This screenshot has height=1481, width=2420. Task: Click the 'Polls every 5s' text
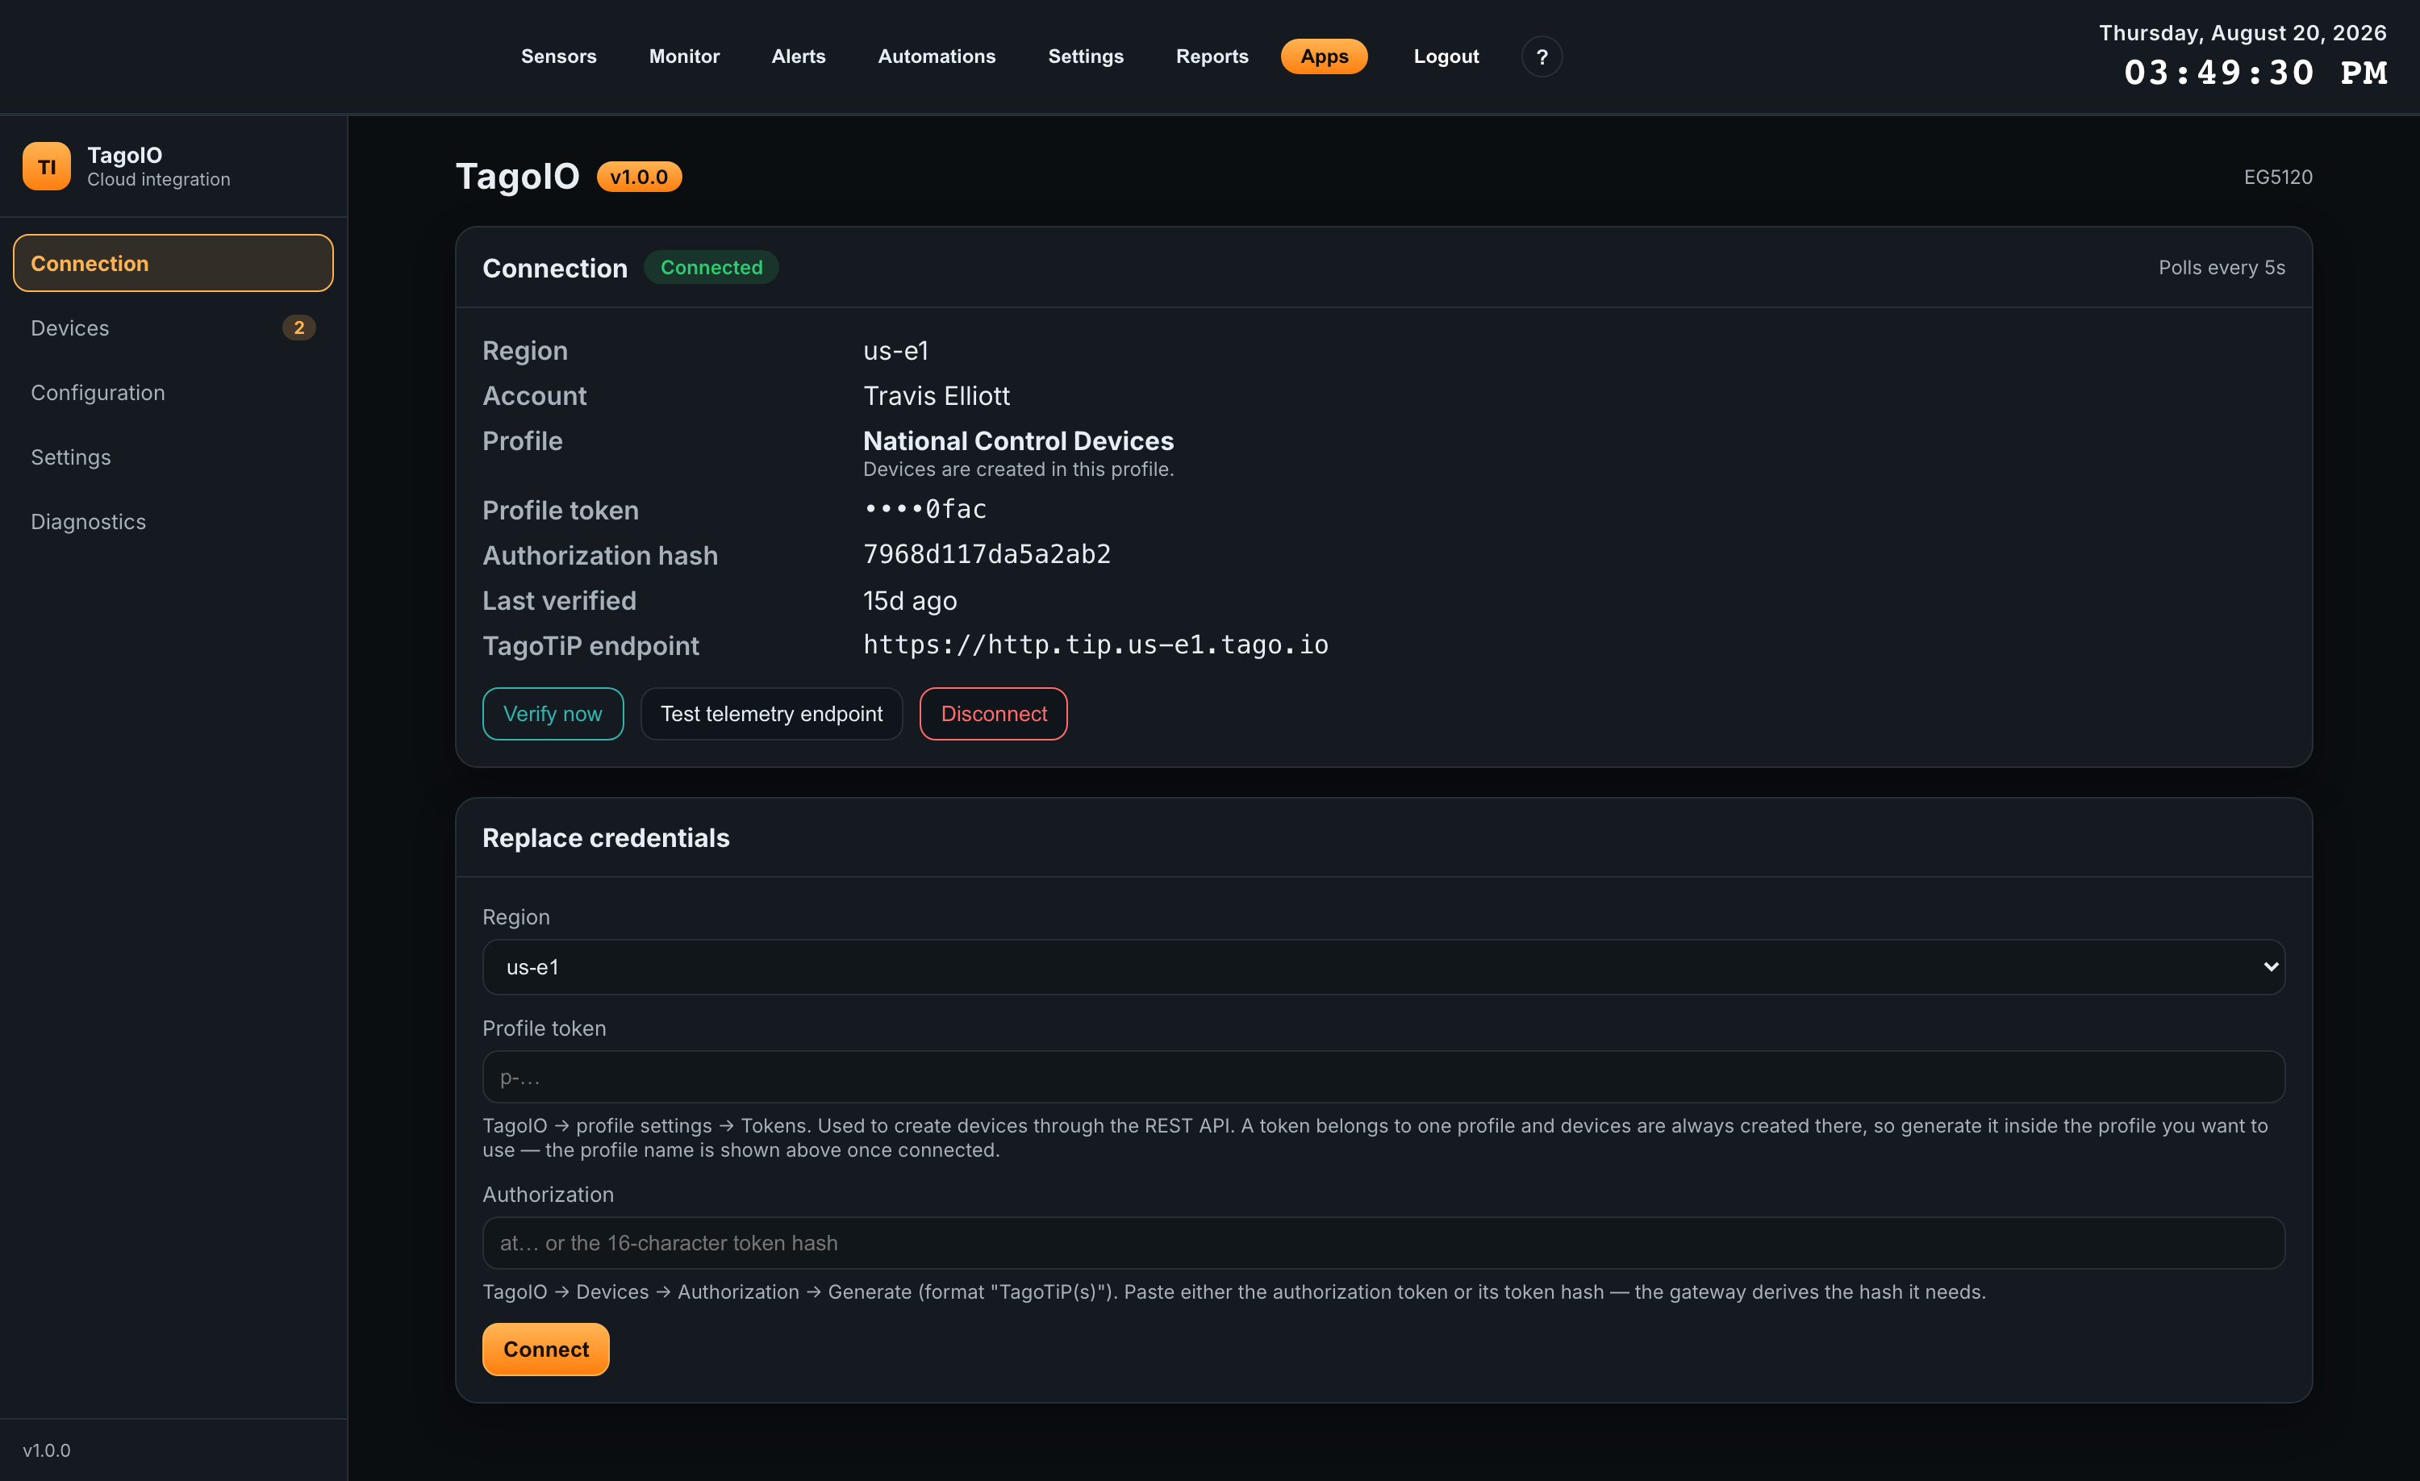coord(2221,267)
